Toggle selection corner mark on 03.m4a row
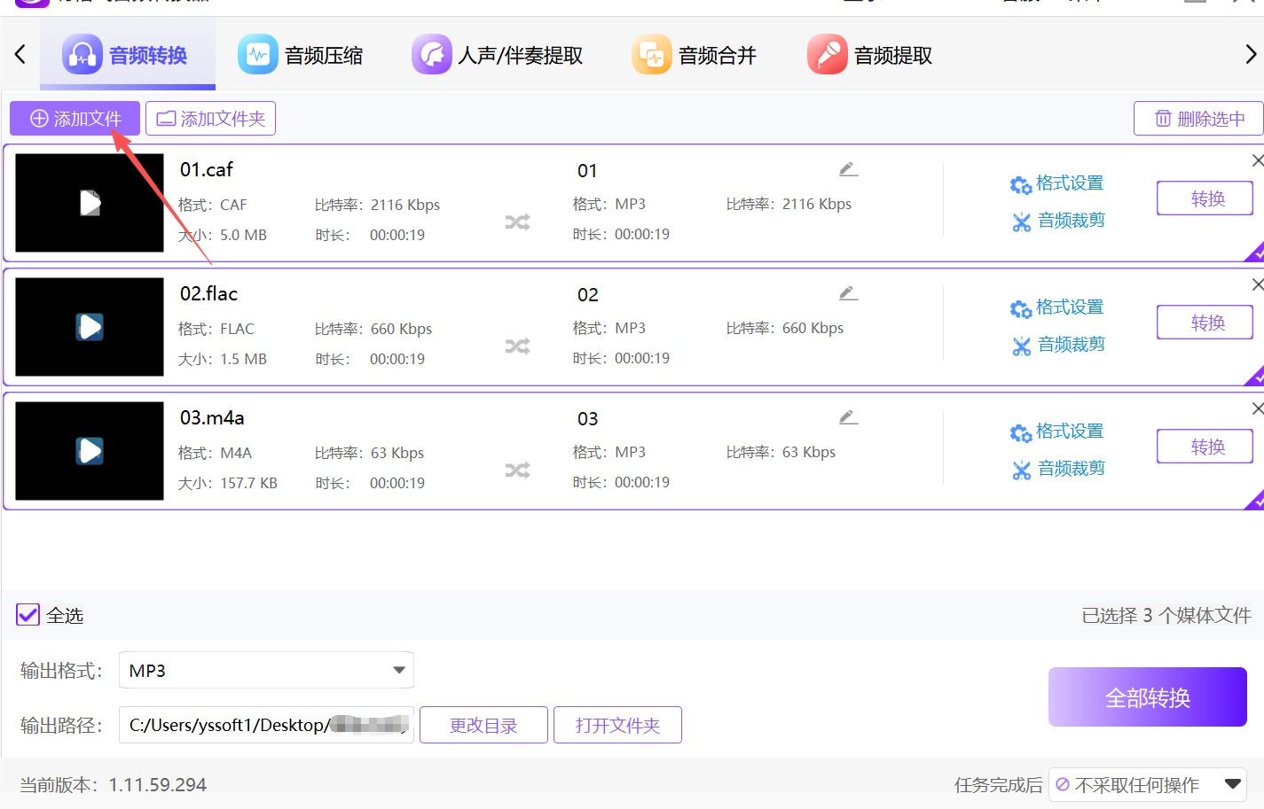The image size is (1264, 809). point(1255,502)
